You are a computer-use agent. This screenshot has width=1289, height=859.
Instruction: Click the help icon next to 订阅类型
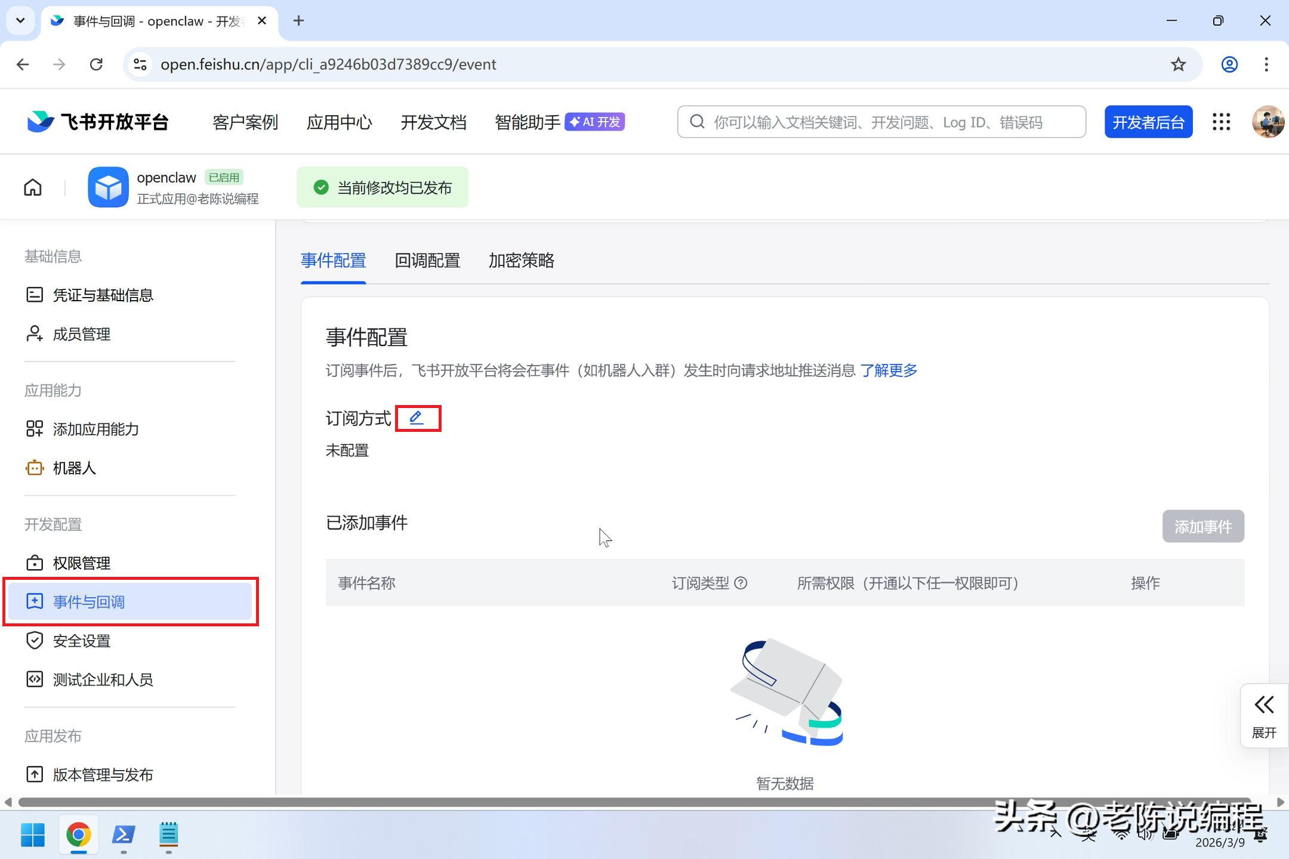[x=741, y=583]
